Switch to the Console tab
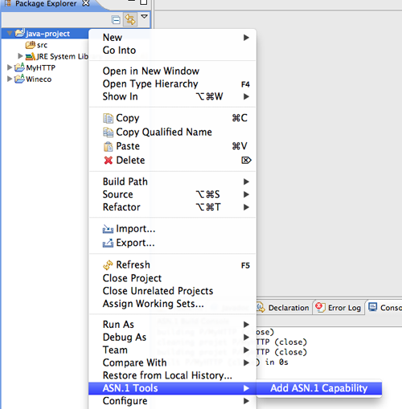Viewport: 402px width, 409px height. pyautogui.click(x=384, y=308)
